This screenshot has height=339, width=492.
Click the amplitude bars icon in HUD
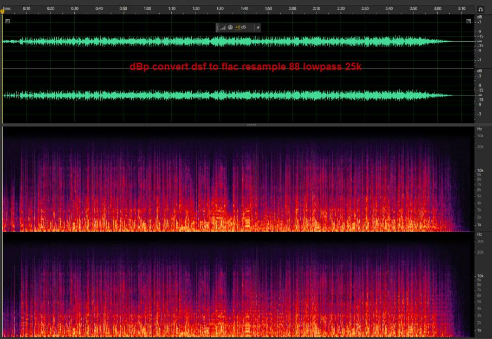point(223,27)
